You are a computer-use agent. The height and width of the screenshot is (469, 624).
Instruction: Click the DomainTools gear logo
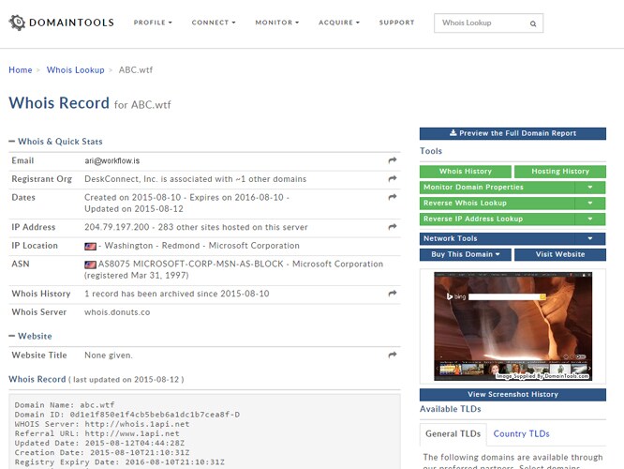point(17,23)
